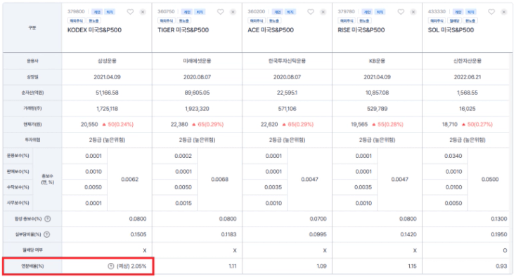Select monthly dividend value O for SOL
Viewport: 516px width, 277px height.
(x=505, y=250)
